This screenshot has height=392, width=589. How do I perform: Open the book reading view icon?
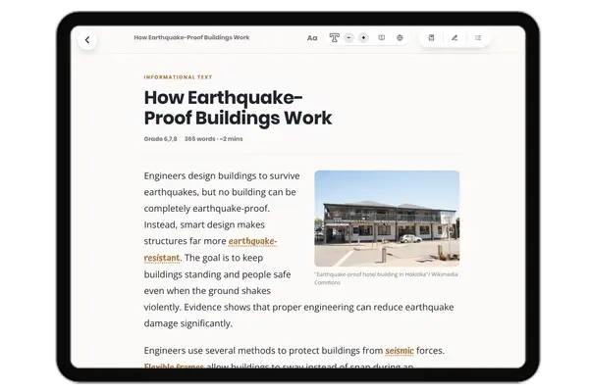click(381, 37)
